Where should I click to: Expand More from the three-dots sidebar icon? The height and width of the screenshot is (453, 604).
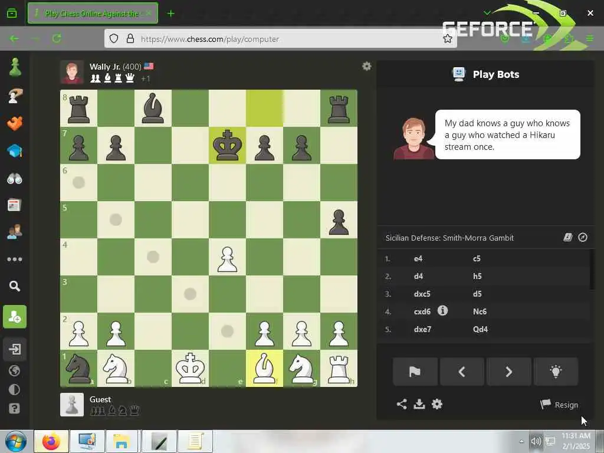point(15,260)
